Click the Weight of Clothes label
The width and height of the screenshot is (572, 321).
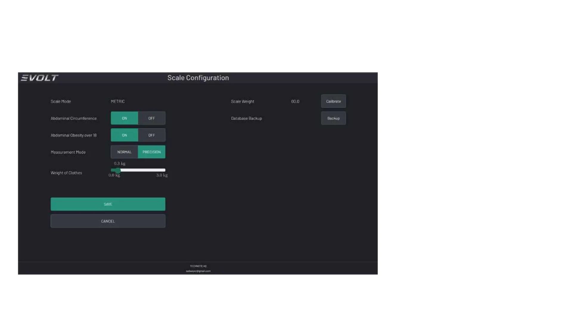tap(66, 173)
